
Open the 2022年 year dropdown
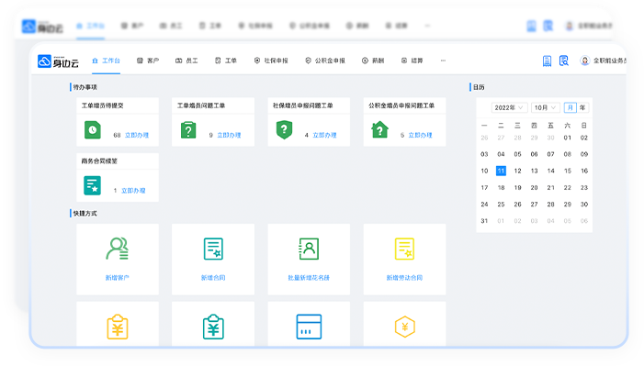[509, 107]
